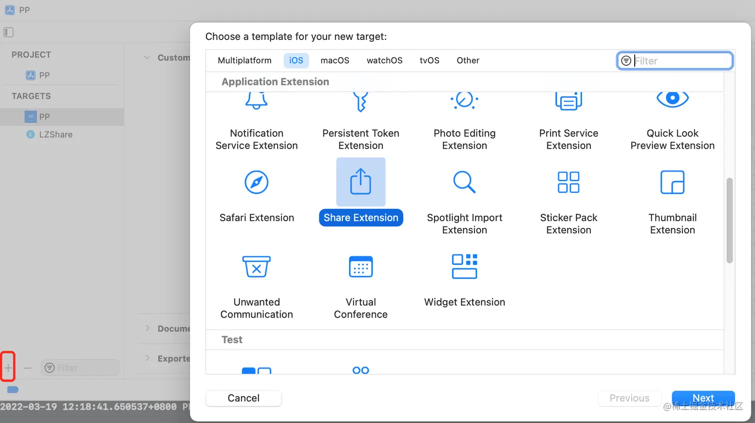Select the Share Extension label

361,217
